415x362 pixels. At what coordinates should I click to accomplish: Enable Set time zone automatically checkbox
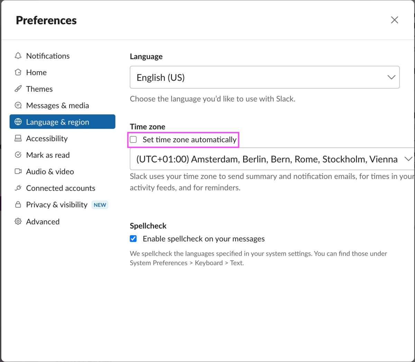[x=133, y=140]
